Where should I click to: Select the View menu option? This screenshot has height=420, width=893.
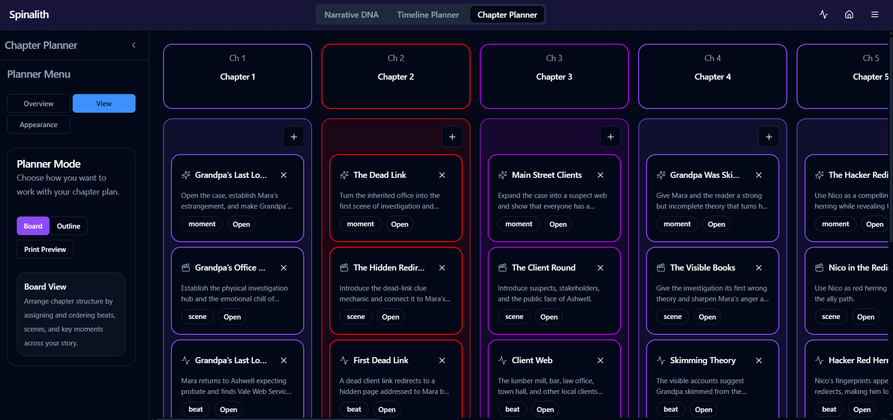click(x=104, y=103)
